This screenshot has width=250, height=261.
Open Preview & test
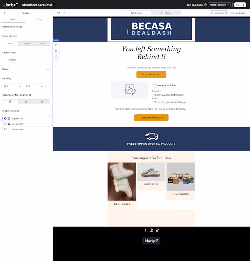coord(238,13)
